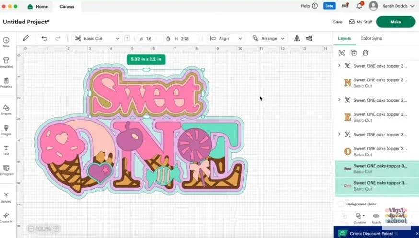
Task: Click the height H input field
Action: [186, 39]
